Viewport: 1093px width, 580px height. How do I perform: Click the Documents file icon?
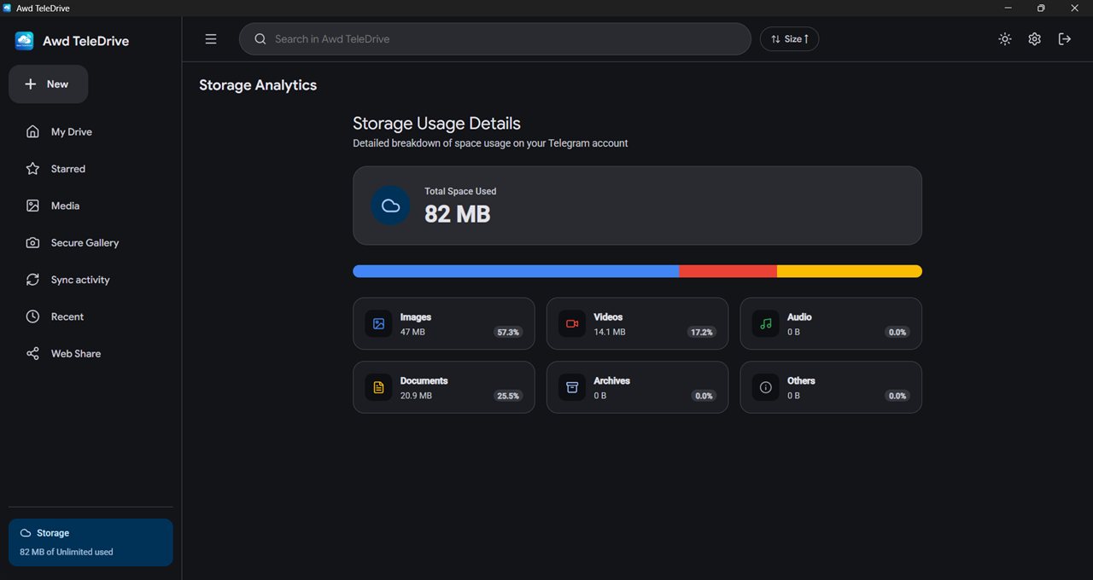[x=378, y=387]
